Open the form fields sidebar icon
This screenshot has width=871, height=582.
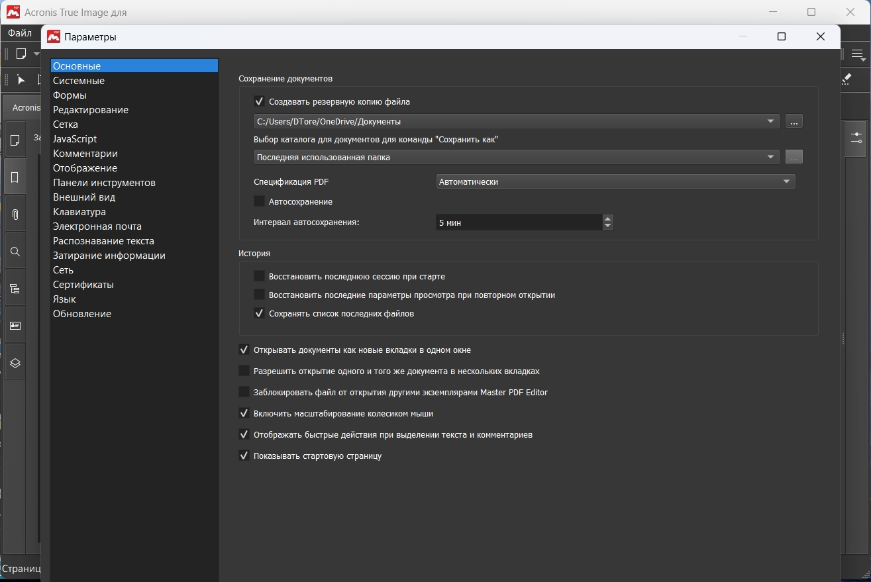15,326
